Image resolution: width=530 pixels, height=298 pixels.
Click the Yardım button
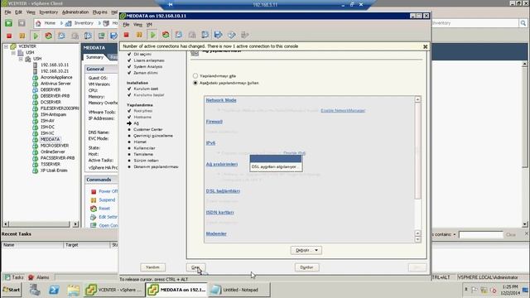point(152,267)
